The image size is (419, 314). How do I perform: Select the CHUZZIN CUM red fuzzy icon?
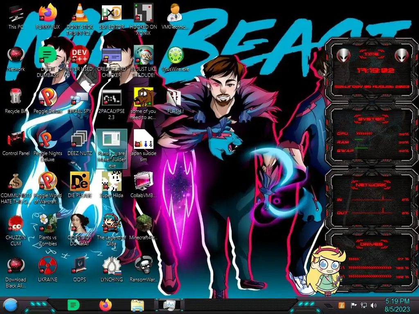coord(16,224)
